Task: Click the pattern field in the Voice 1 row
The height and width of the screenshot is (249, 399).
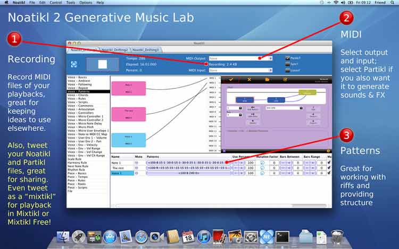Action: click(188, 173)
